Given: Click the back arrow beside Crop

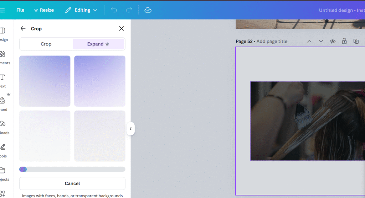Looking at the screenshot, I should [x=23, y=28].
